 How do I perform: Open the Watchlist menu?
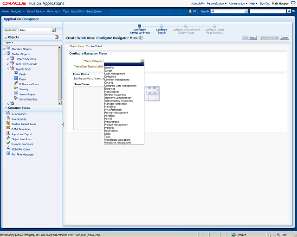click(x=77, y=11)
